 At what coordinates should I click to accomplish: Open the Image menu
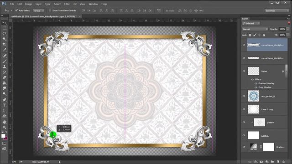pyautogui.click(x=28, y=4)
